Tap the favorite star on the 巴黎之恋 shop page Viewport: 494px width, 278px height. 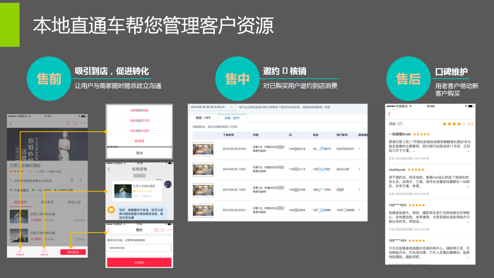click(75, 123)
